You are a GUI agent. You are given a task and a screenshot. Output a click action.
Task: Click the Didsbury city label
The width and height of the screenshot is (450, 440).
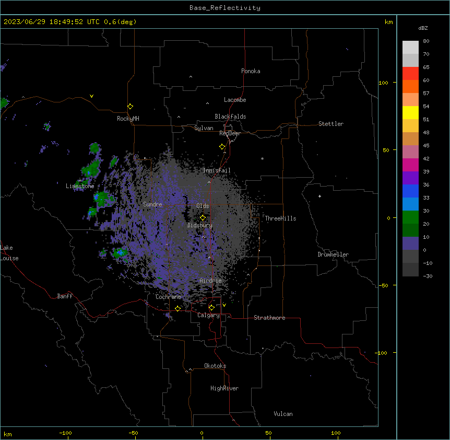200,225
